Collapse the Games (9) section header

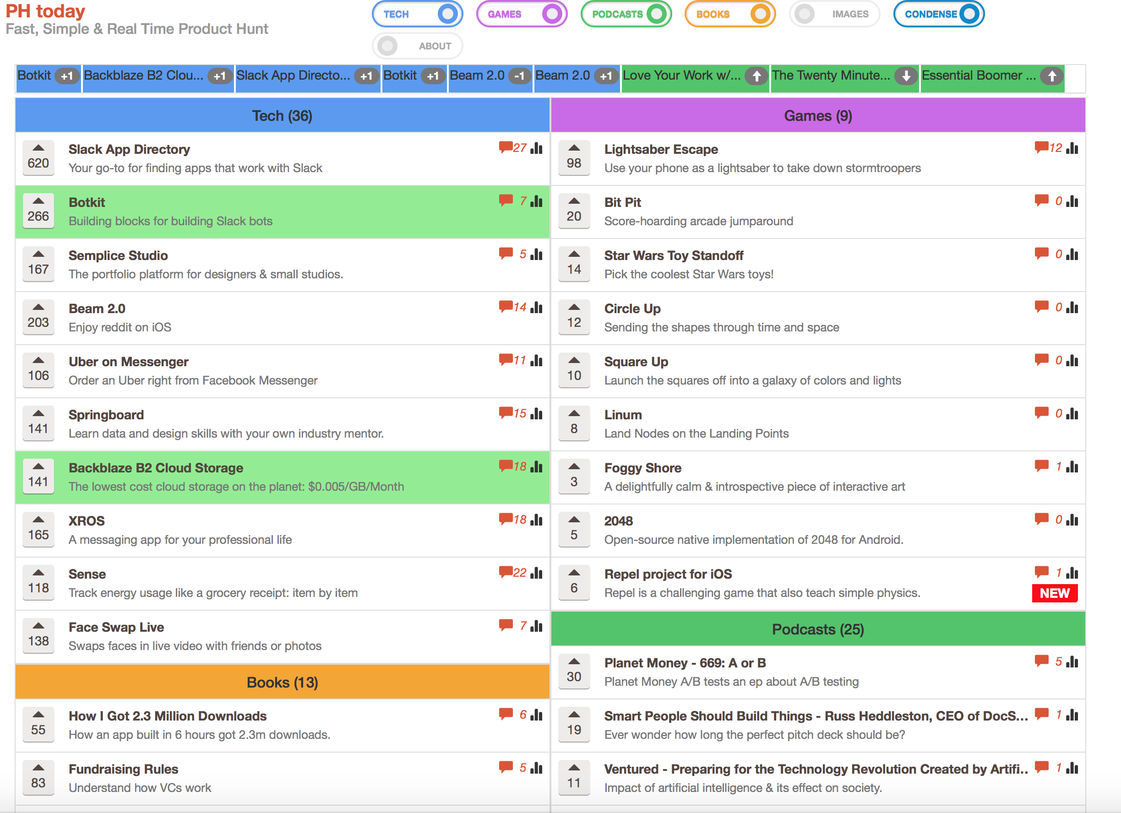pyautogui.click(x=818, y=115)
